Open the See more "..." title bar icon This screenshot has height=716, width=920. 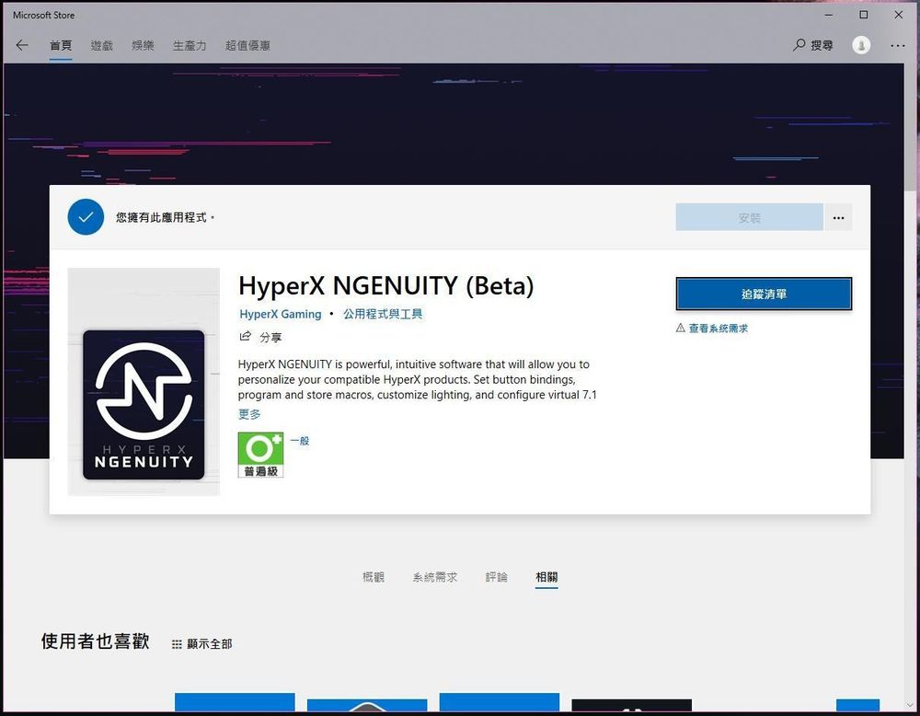tap(896, 45)
